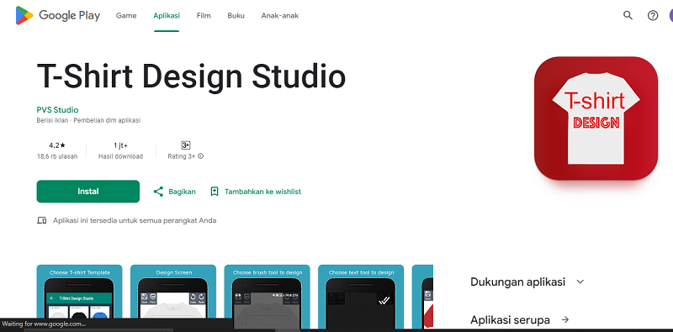
Task: Click the bookmark wishlist icon
Action: [x=215, y=192]
